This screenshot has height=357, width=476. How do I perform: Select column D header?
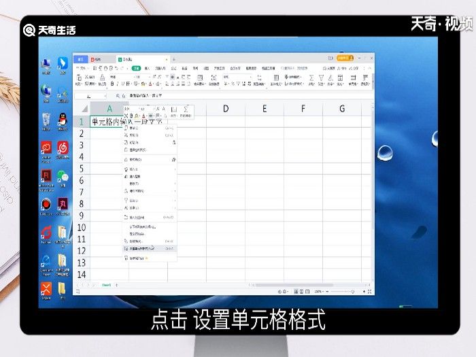[x=226, y=109]
